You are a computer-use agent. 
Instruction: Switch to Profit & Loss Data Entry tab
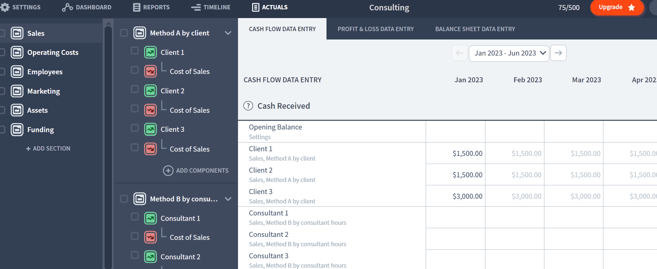(x=375, y=29)
